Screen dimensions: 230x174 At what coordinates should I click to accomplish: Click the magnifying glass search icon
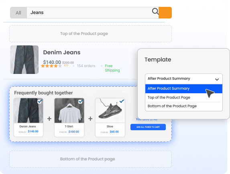pos(155,11)
